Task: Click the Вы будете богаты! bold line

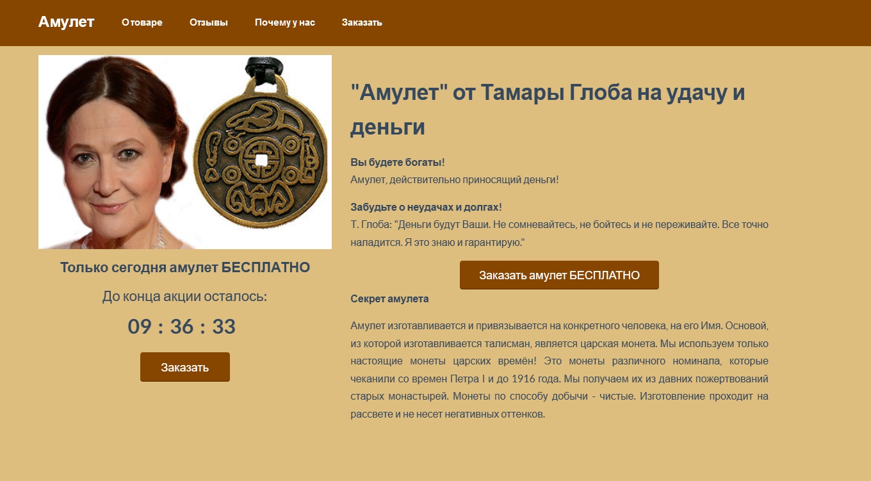Action: tap(398, 162)
